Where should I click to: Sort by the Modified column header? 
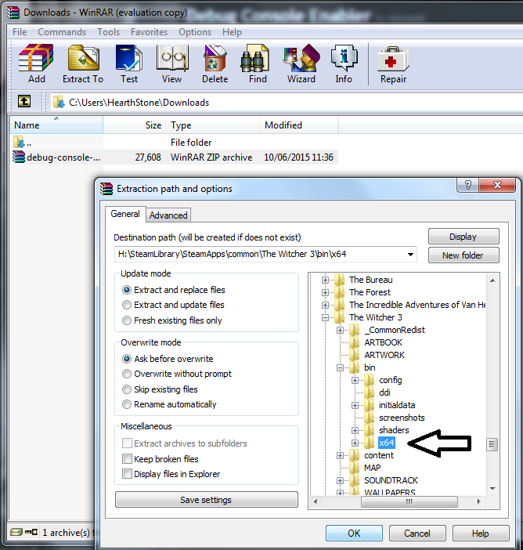[298, 125]
